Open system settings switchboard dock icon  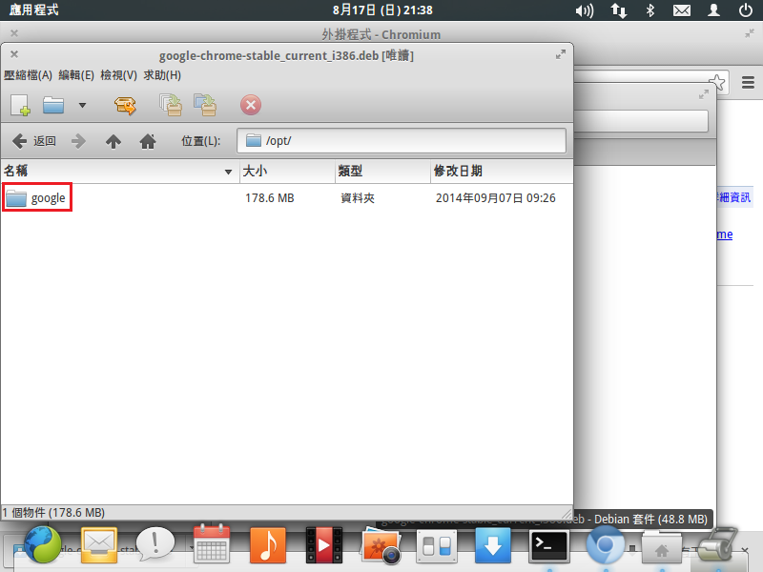tap(437, 545)
